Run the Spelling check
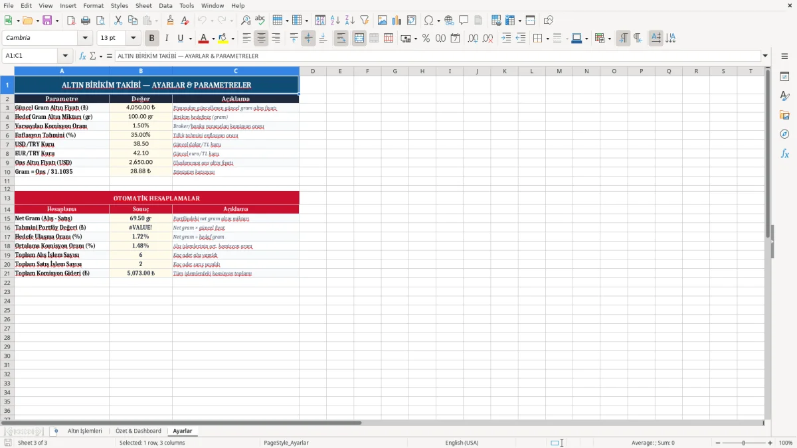This screenshot has height=448, width=797. 260,21
